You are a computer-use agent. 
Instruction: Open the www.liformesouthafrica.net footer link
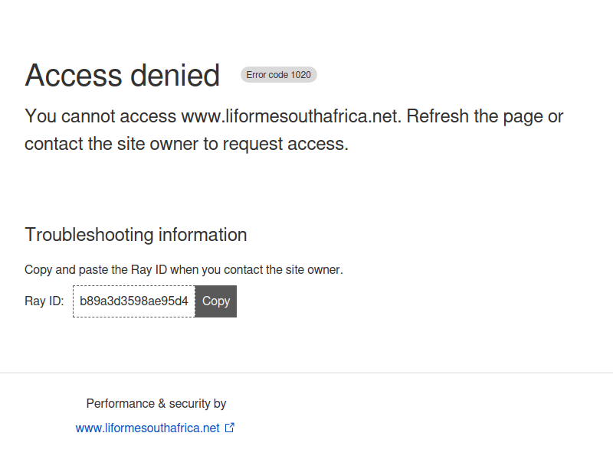click(x=147, y=428)
